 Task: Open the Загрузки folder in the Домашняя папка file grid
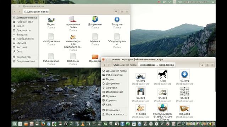(x=117, y=20)
